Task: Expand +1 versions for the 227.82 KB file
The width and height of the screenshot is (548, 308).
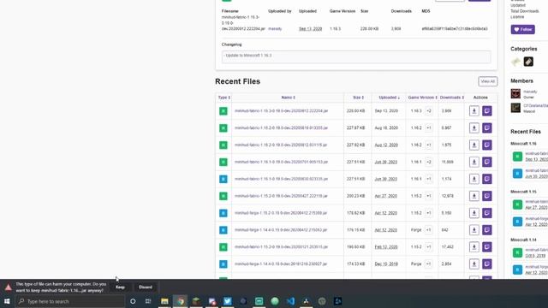Action: pos(429,145)
